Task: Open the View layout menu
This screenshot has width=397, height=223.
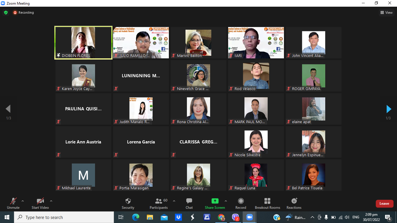Action: (387, 12)
